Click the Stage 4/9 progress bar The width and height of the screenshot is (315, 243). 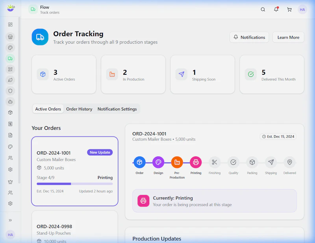[75, 184]
